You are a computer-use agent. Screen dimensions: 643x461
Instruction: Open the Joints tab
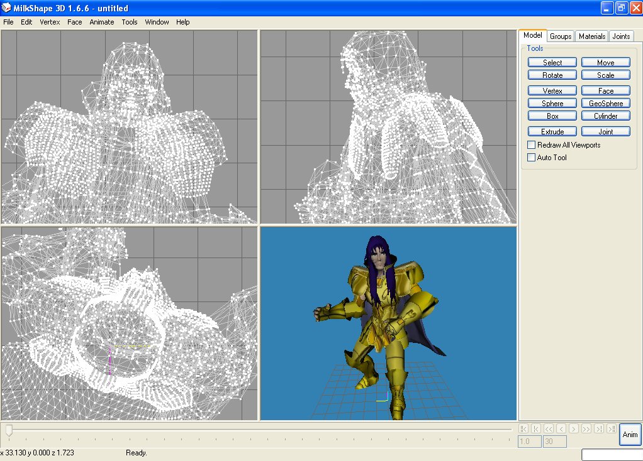(x=621, y=36)
